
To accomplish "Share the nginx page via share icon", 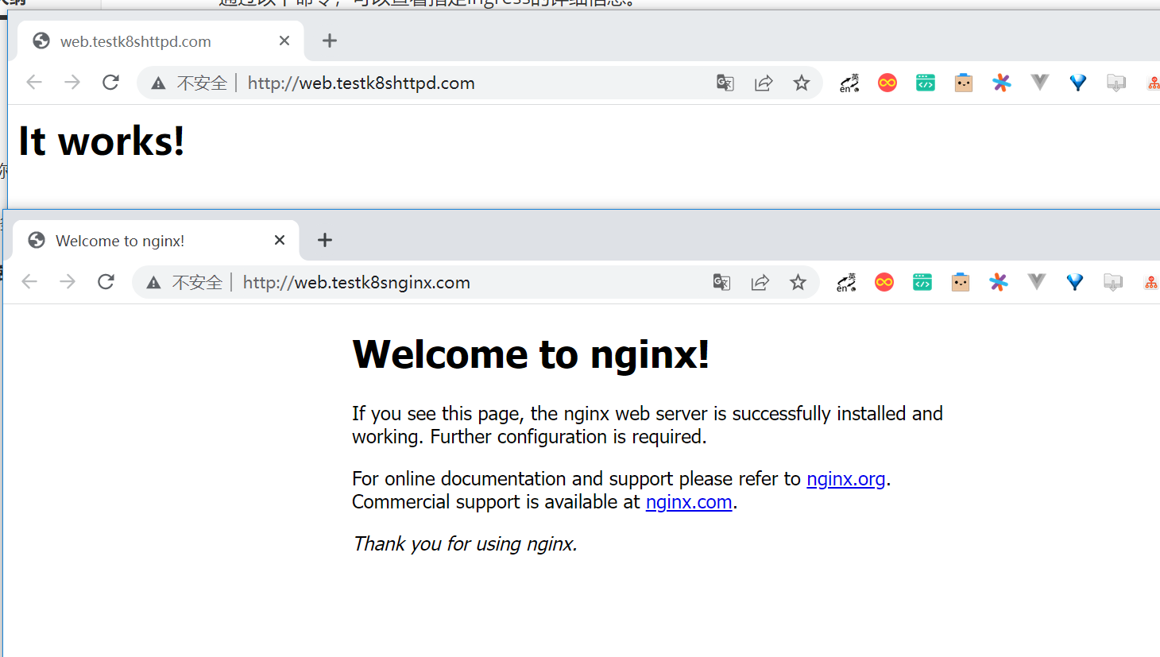I will (760, 282).
